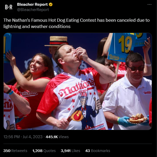The height and width of the screenshot is (157, 157).
Task: Show the 350 Retweets list
Action: tap(15, 151)
